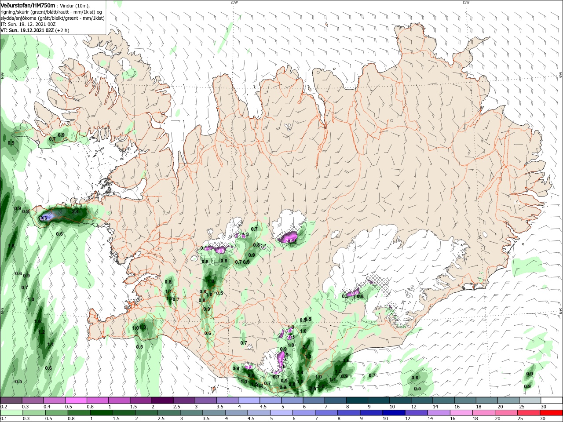563x422 pixels.
Task: Click the 'IT: Sun. 19. 12. 2021 00Z' line
Action: coord(29,24)
